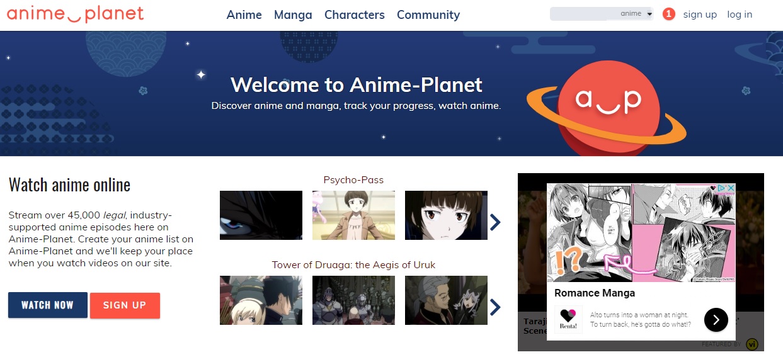Follow the sign up link in header
The image size is (783, 362).
(700, 14)
